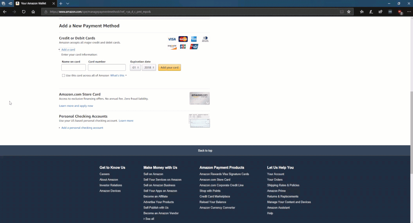
Task: Check Use this card across all of Amazon
Action: 63,75
